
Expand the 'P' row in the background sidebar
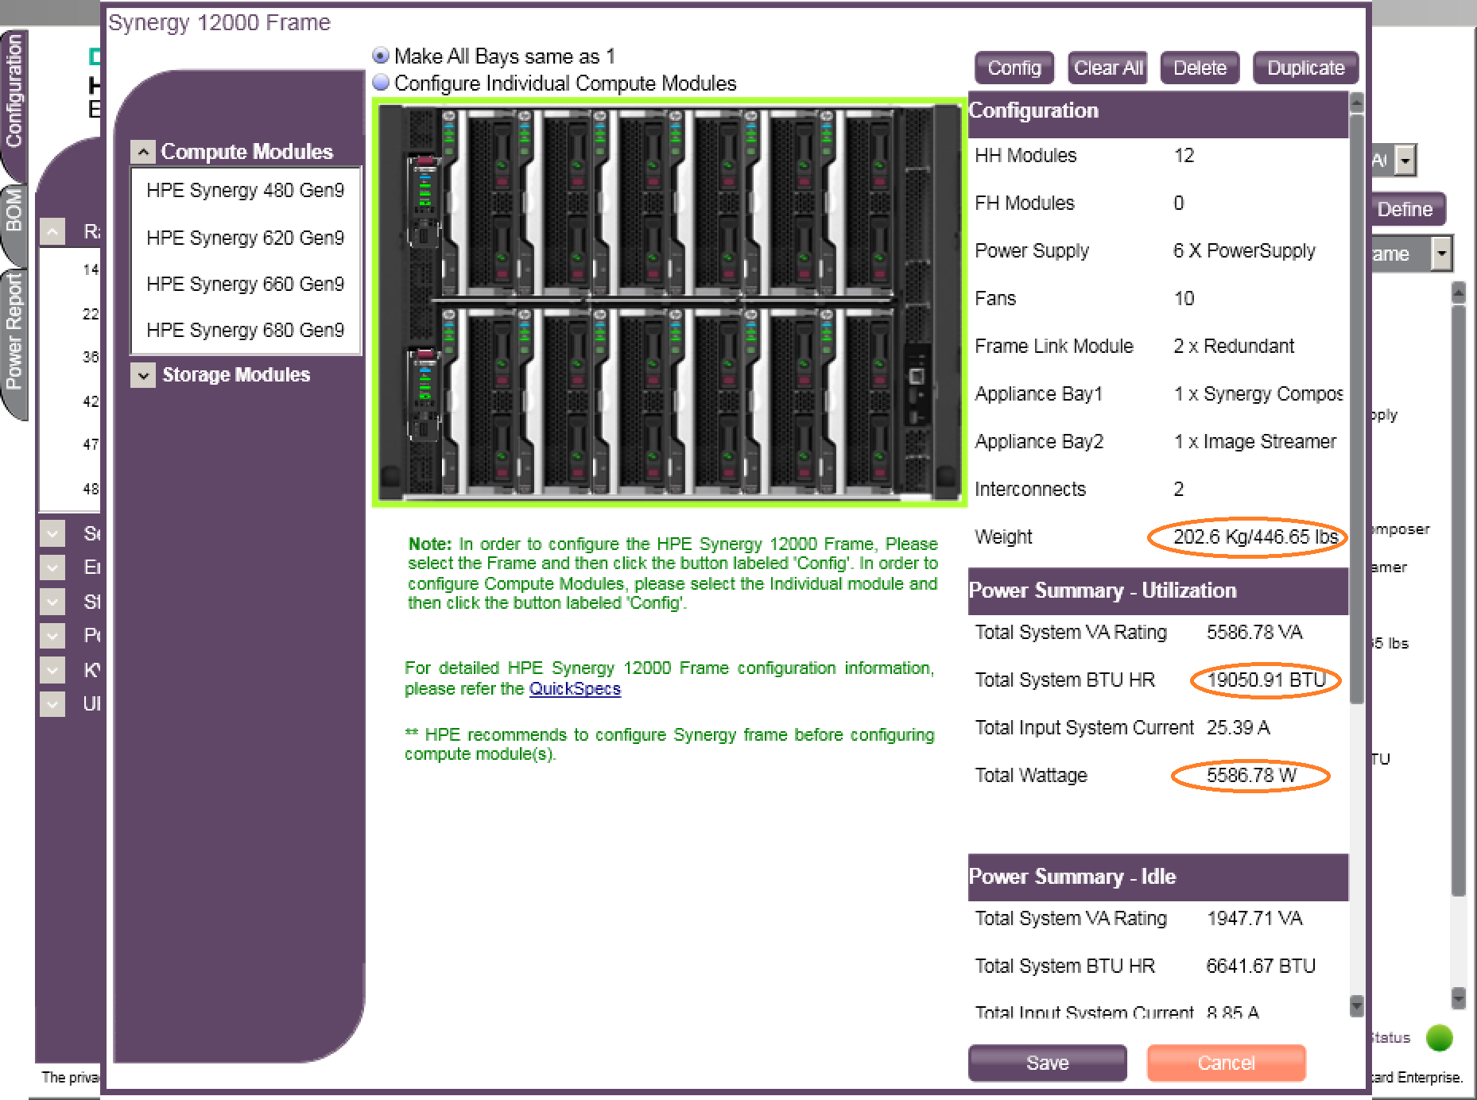52,635
